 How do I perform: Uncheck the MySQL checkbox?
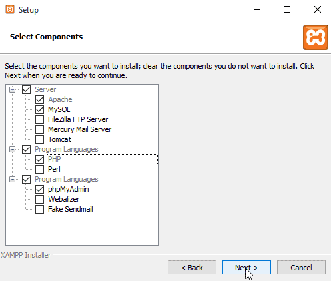39,109
